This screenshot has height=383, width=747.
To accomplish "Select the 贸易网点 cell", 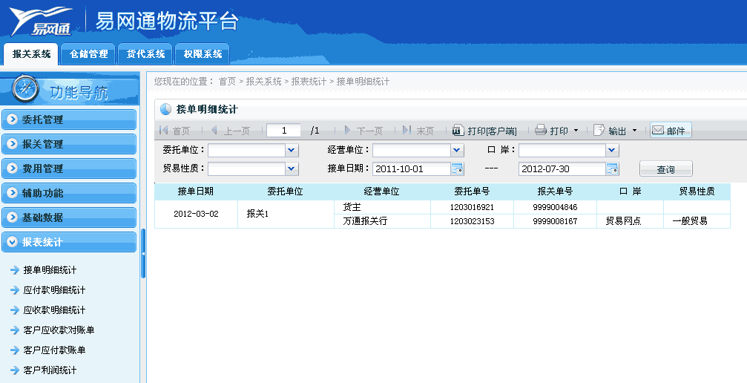I will click(x=630, y=221).
